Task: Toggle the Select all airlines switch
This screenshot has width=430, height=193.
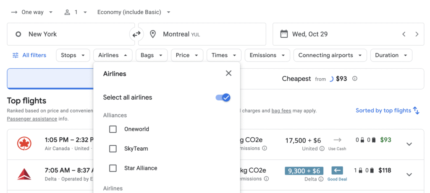Action: click(223, 97)
